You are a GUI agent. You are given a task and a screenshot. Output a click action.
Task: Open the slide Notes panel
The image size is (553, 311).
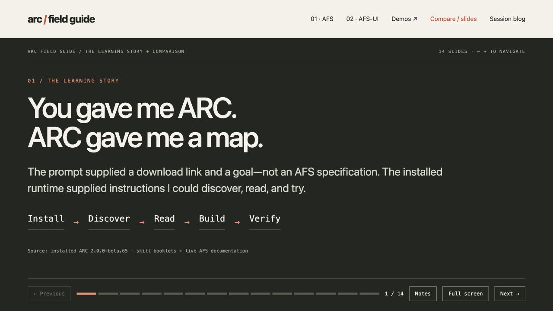click(423, 294)
